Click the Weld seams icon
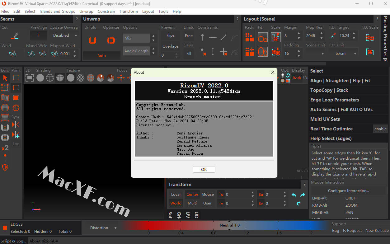This screenshot has width=390, height=244. (x=12, y=54)
